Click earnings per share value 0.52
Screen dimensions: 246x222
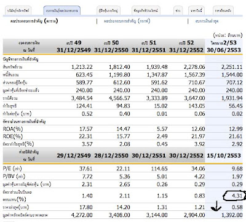[87, 114]
